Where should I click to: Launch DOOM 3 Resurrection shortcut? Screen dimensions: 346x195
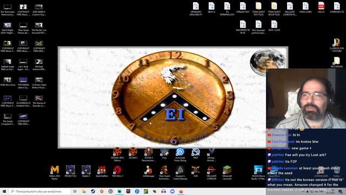click(x=149, y=154)
